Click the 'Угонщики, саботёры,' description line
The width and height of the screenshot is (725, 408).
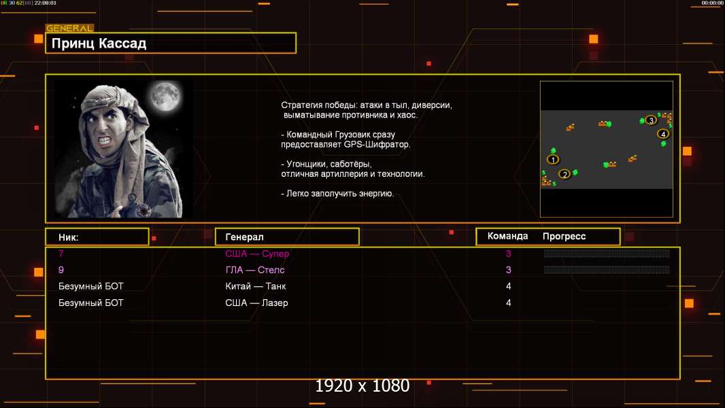pyautogui.click(x=326, y=164)
